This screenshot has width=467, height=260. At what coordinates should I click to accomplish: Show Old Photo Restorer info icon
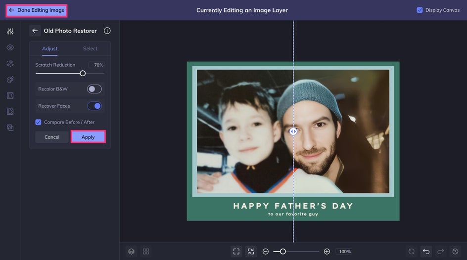tap(107, 31)
